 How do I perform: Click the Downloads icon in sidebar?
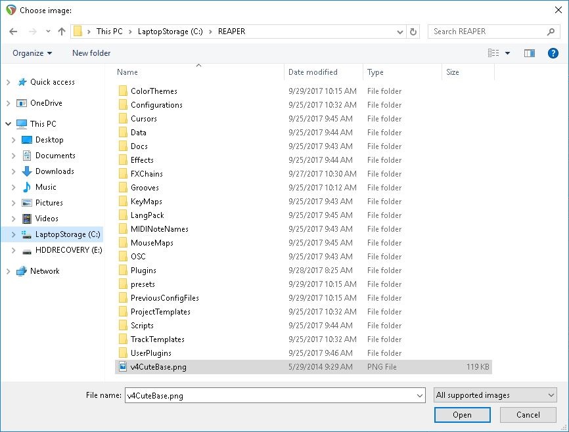click(x=27, y=171)
